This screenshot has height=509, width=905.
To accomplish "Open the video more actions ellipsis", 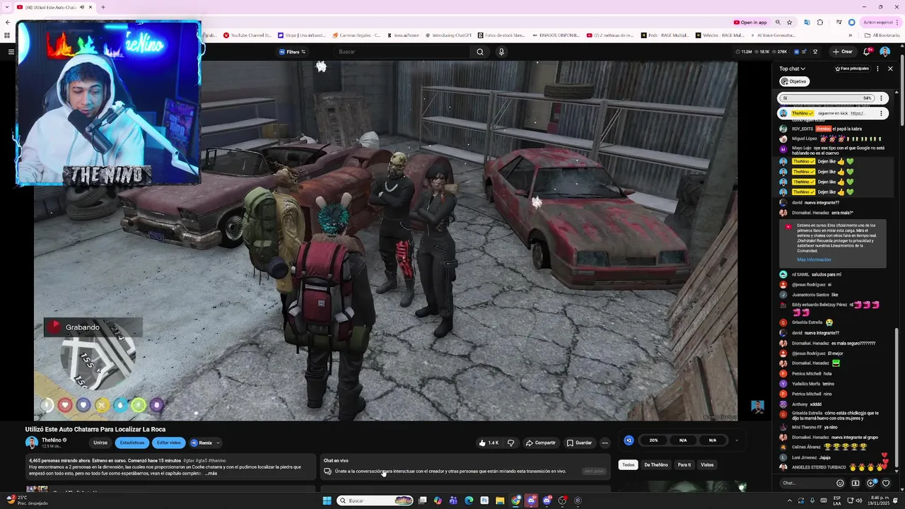I will [605, 443].
